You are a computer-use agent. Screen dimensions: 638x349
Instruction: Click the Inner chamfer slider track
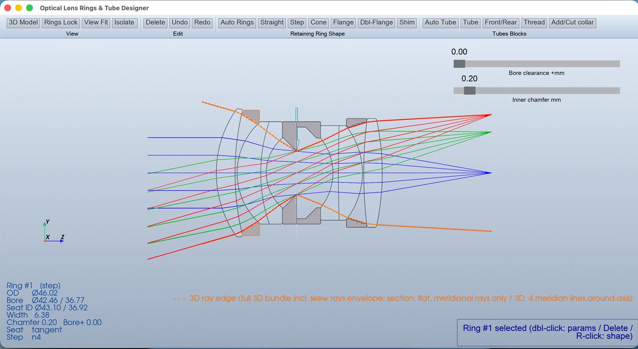536,90
